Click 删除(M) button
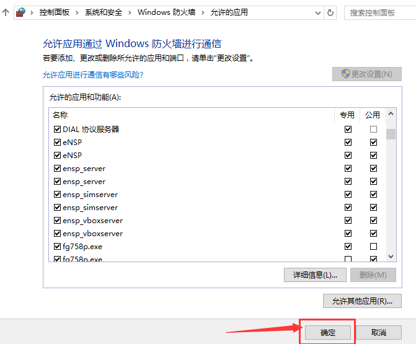This screenshot has width=416, height=344. (373, 275)
